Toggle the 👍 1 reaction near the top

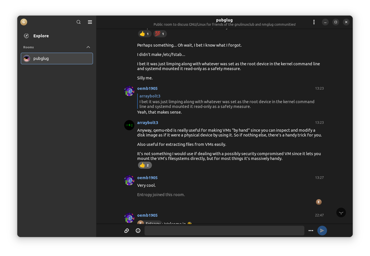tap(145, 34)
